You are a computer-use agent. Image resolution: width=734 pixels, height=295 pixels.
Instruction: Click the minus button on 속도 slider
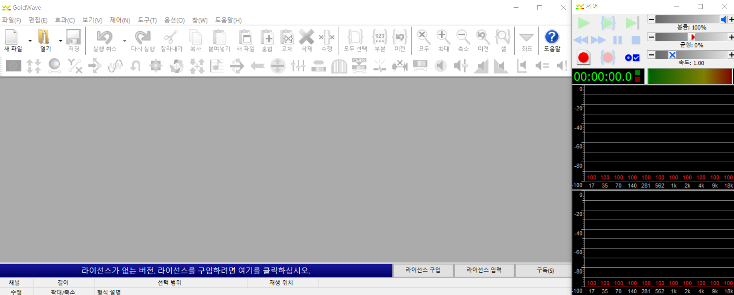[651, 55]
